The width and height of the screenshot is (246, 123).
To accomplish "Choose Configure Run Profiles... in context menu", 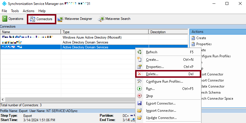I will pyautogui.click(x=168, y=82).
